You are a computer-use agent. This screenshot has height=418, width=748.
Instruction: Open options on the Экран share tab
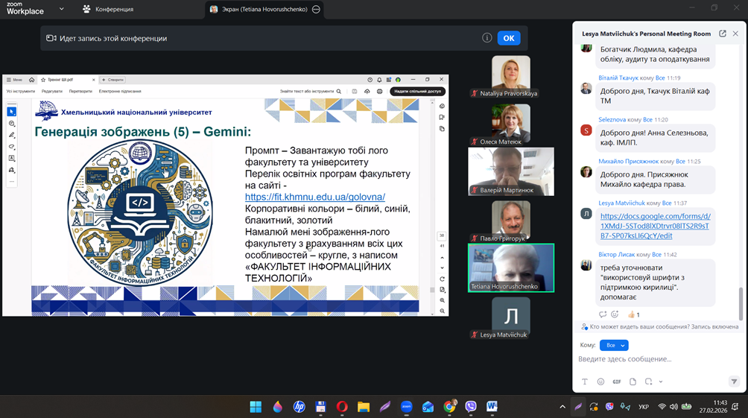pos(316,10)
